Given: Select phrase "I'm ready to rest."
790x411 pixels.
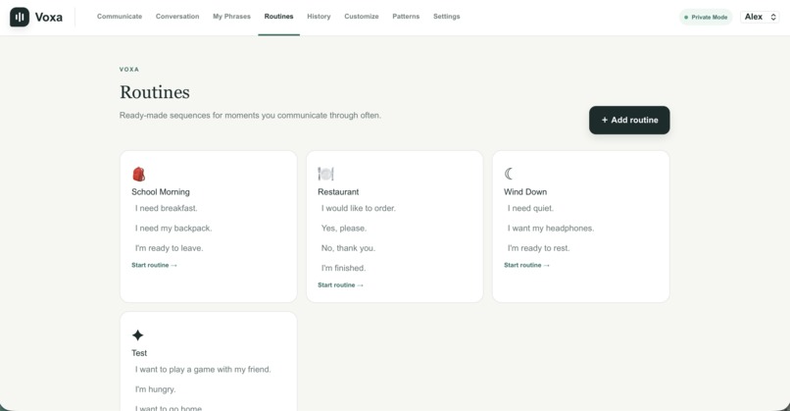Looking at the screenshot, I should point(538,248).
